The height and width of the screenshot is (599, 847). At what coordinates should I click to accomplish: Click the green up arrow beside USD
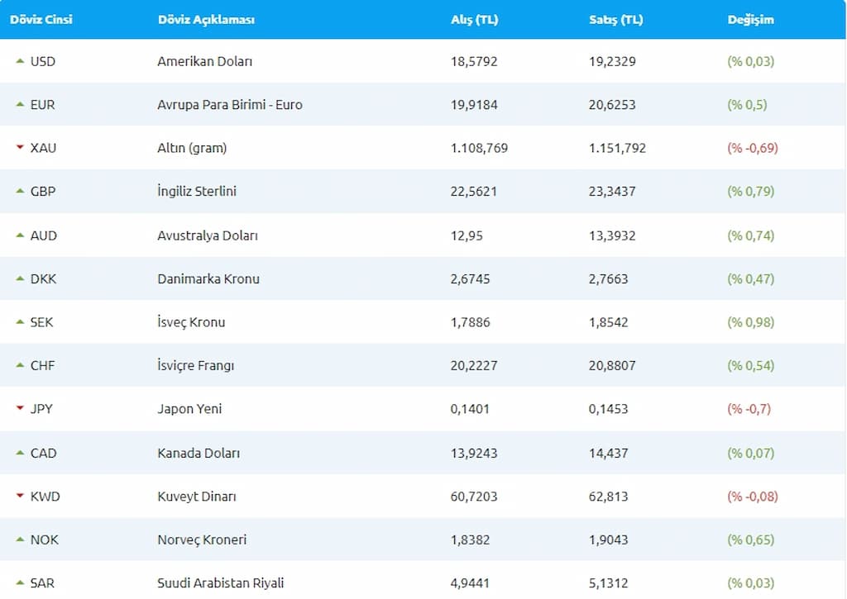[20, 61]
